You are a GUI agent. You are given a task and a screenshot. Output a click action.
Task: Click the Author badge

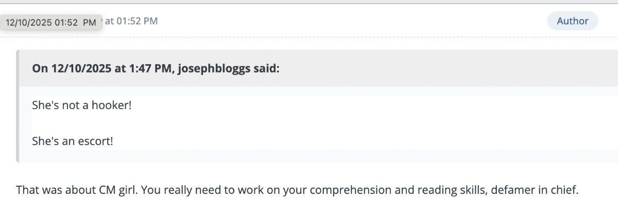click(572, 21)
